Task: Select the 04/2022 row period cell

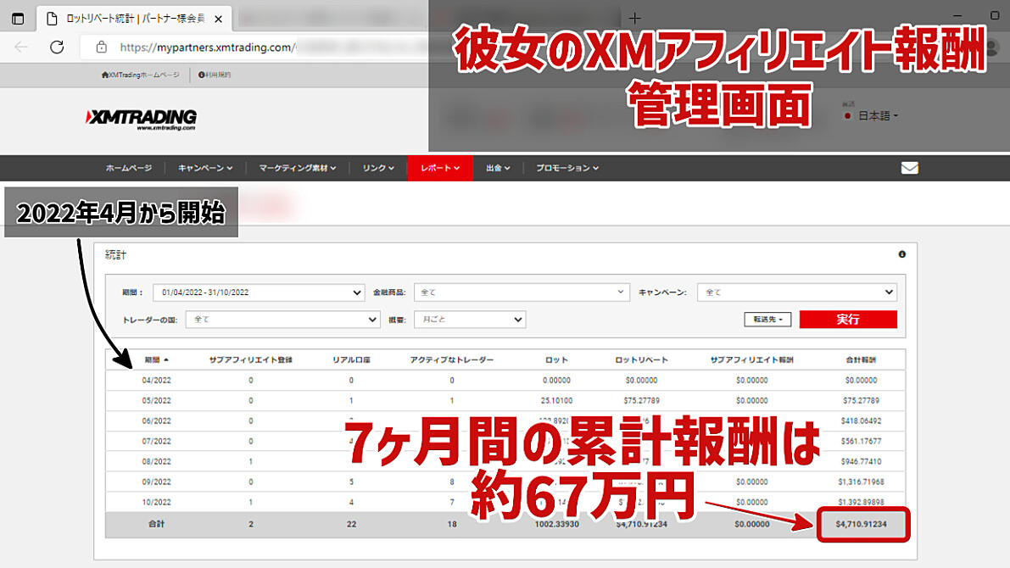Action: tap(157, 381)
